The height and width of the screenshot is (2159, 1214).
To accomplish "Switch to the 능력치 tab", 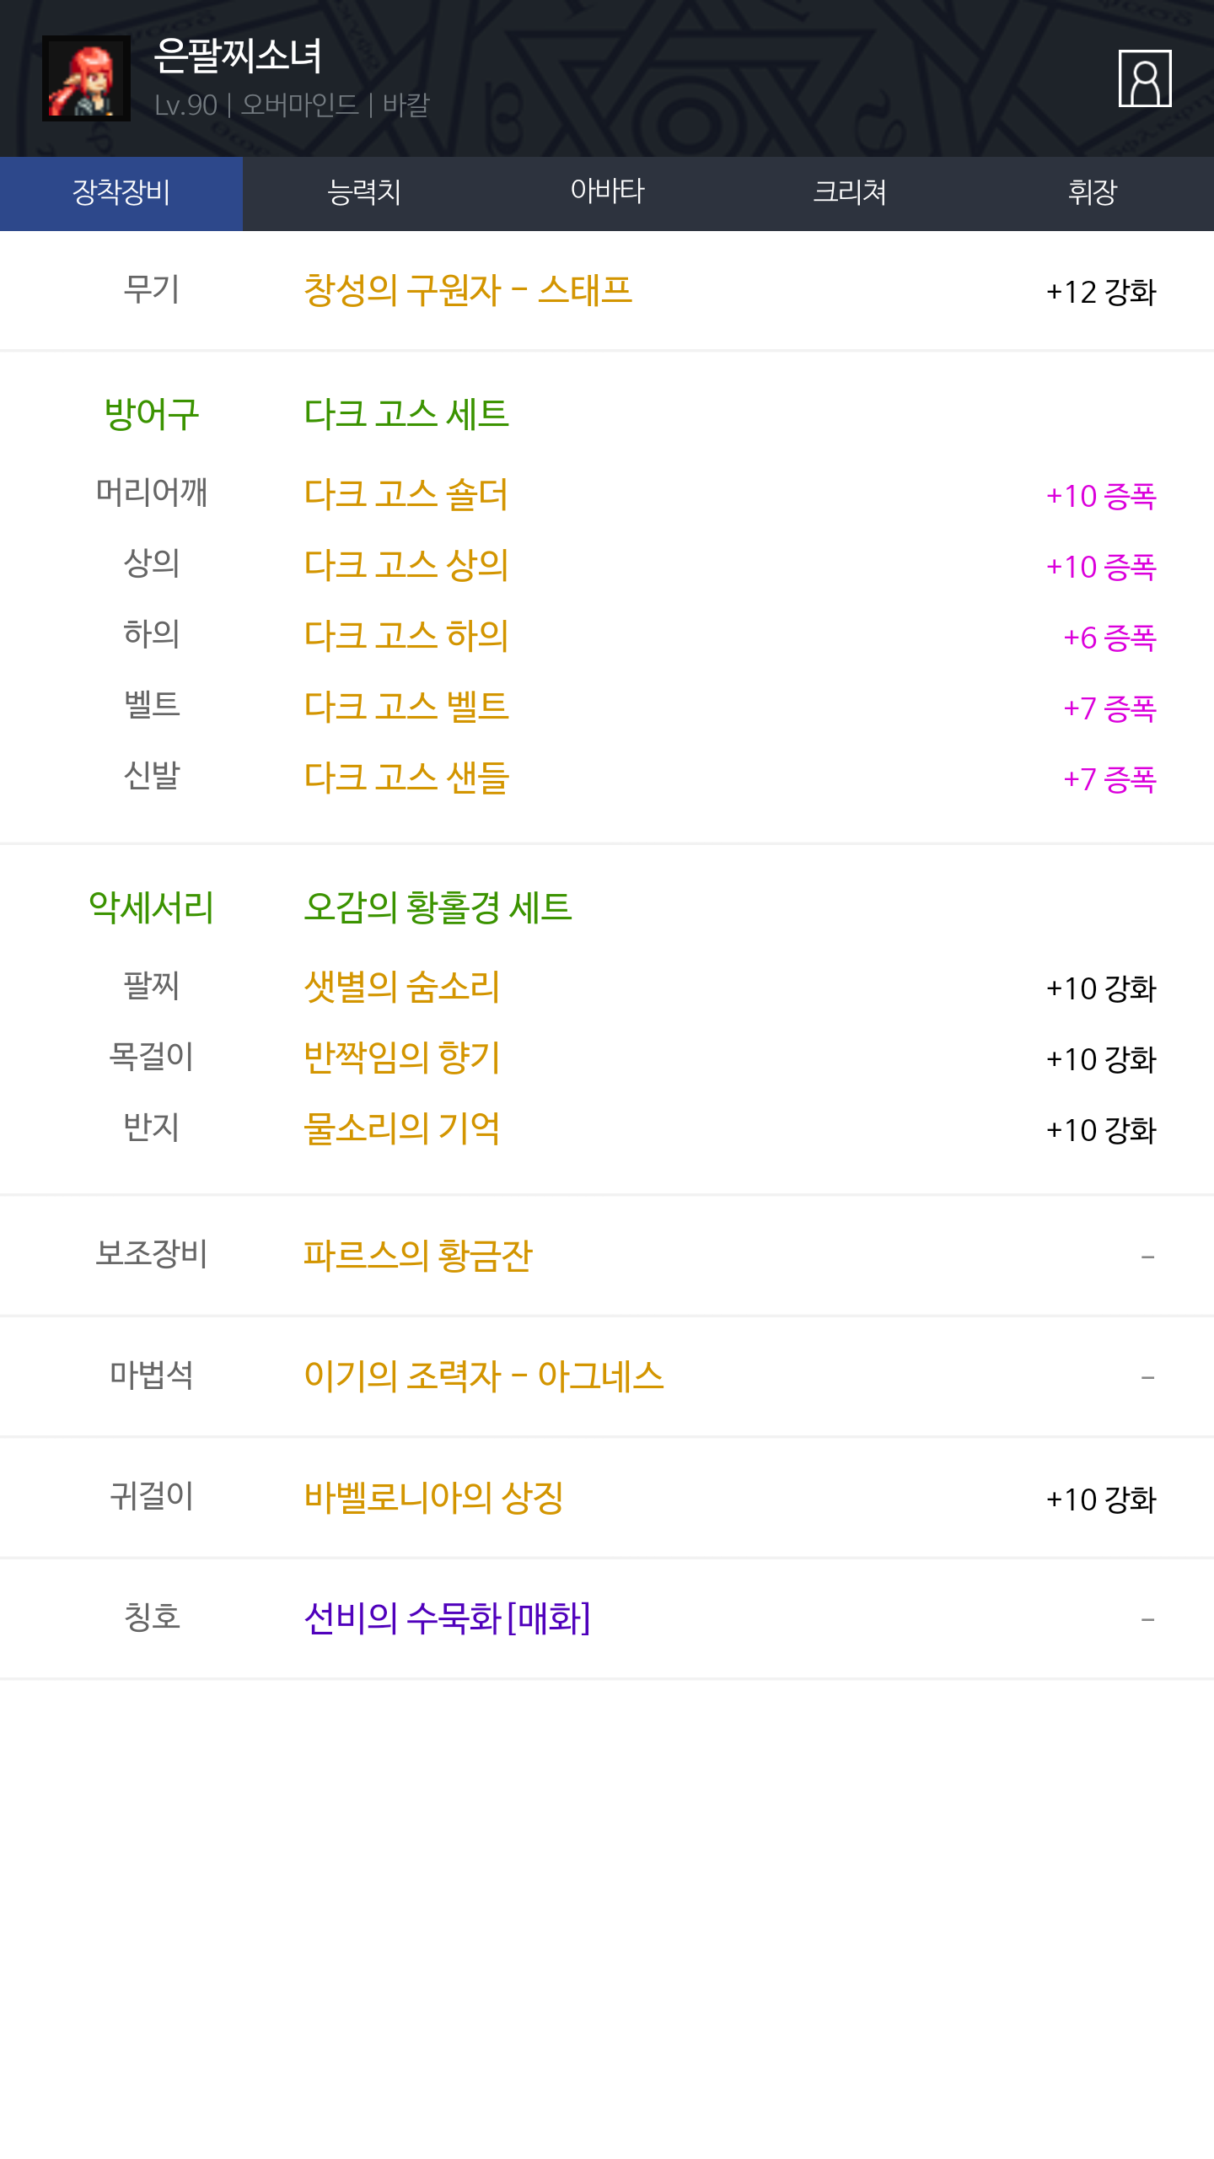I will tap(364, 193).
